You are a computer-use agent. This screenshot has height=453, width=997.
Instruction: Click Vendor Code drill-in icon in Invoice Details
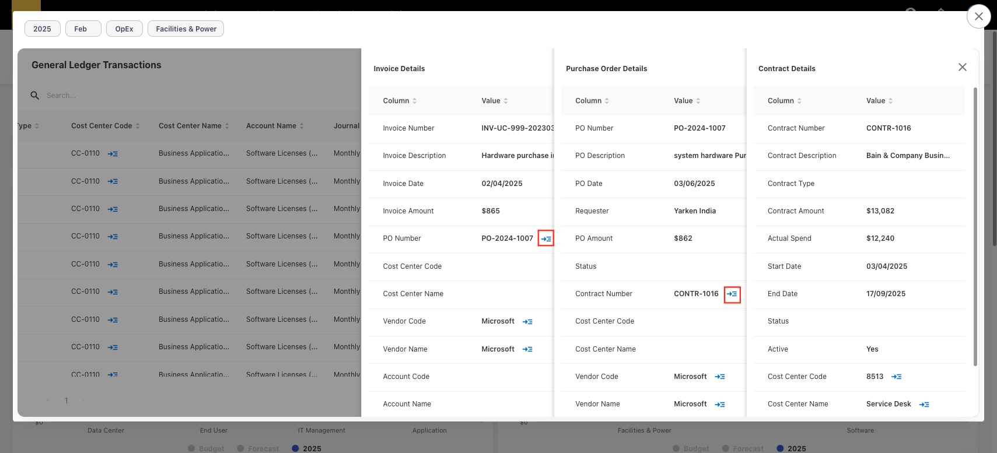pyautogui.click(x=527, y=321)
